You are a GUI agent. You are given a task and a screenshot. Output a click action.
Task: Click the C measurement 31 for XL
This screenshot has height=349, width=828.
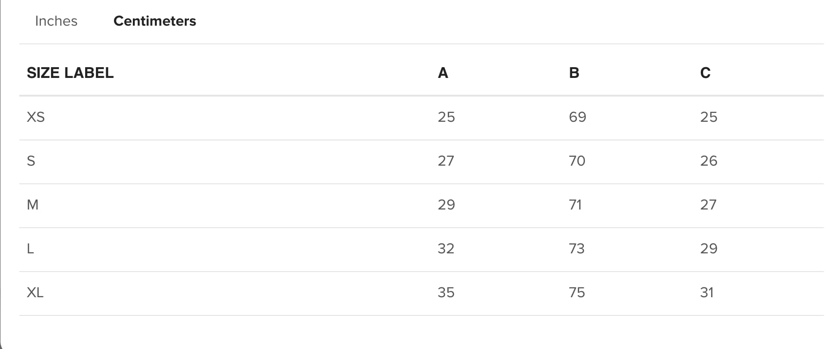click(x=707, y=293)
